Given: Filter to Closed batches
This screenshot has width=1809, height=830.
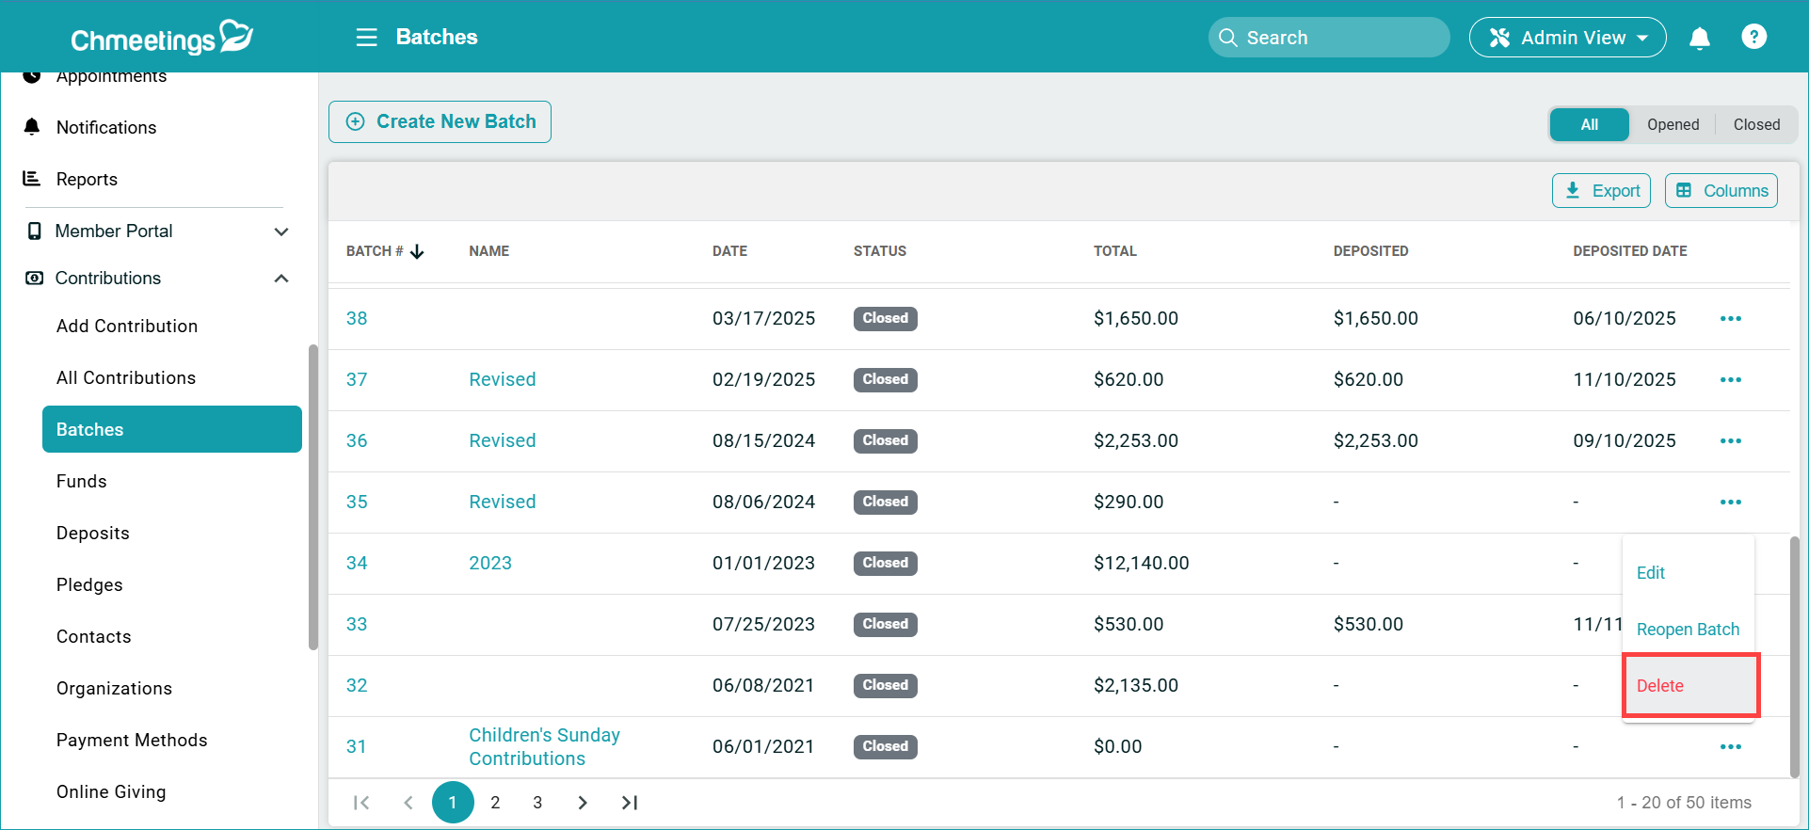Looking at the screenshot, I should tap(1755, 124).
